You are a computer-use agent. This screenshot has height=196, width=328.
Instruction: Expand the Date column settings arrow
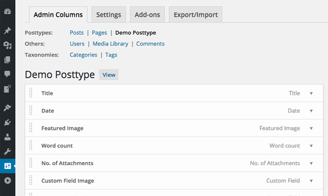click(311, 111)
